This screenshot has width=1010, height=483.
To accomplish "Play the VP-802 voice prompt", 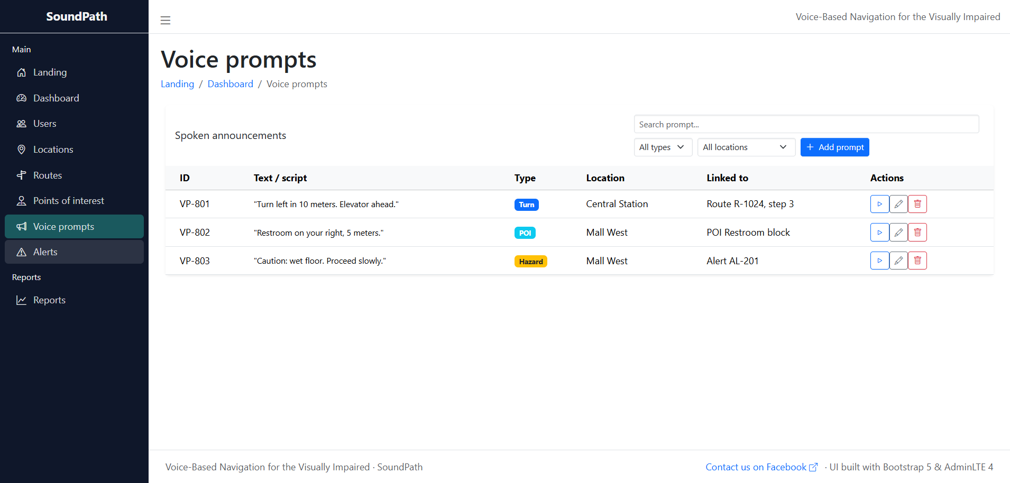I will tap(879, 233).
